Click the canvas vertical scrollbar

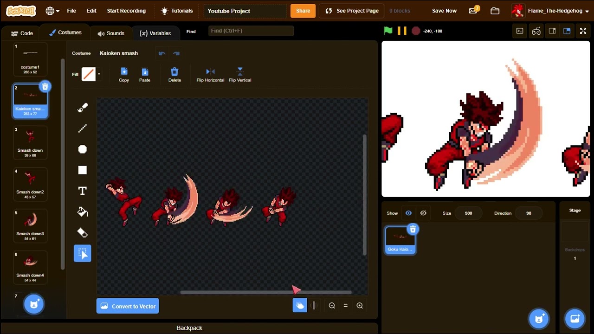click(364, 195)
